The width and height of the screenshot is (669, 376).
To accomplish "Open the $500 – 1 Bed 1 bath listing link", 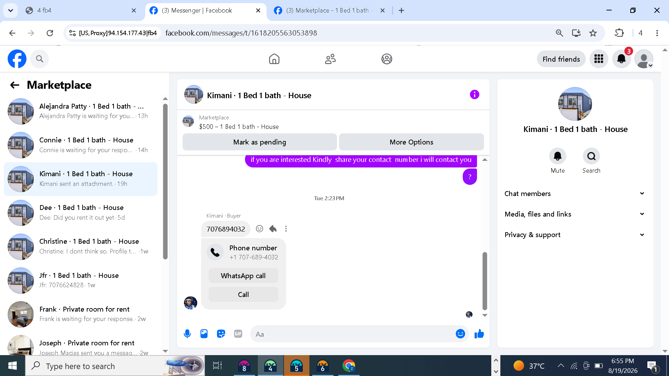I will pyautogui.click(x=239, y=127).
